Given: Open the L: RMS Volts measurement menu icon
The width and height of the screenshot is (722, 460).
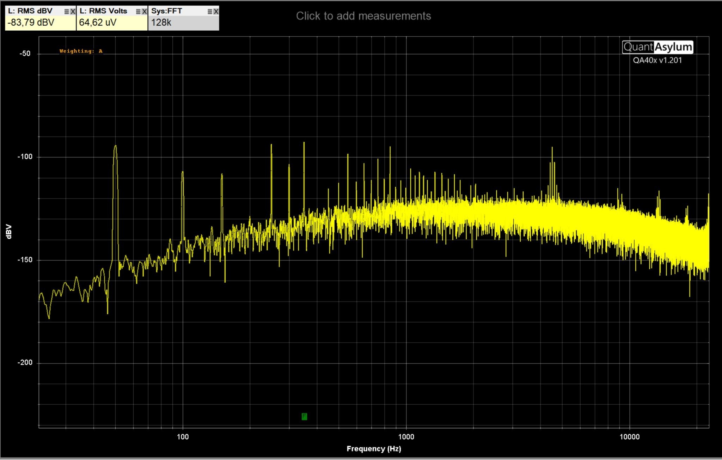Looking at the screenshot, I should click(x=138, y=12).
